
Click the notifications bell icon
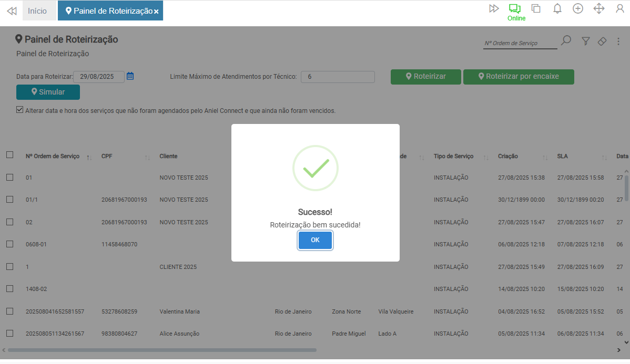[x=557, y=8]
